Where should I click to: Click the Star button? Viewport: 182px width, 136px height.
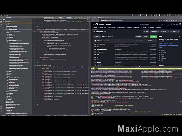(x=175, y=32)
